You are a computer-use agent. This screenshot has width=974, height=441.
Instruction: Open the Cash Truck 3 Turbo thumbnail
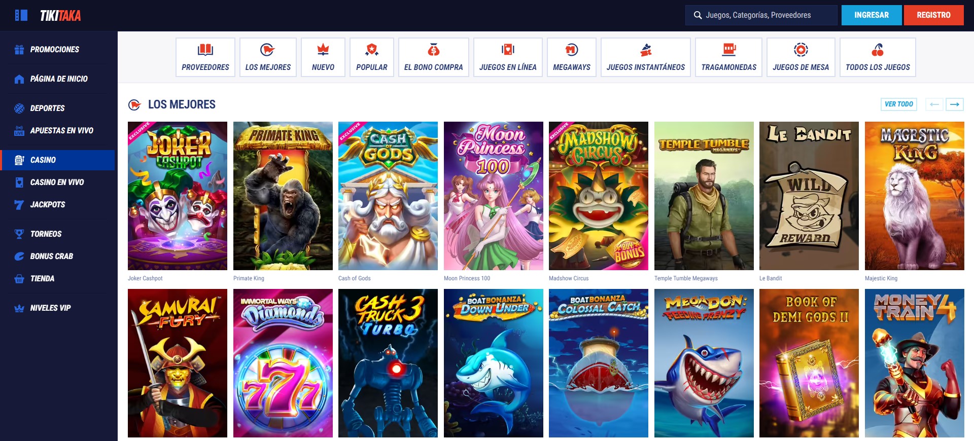[388, 363]
